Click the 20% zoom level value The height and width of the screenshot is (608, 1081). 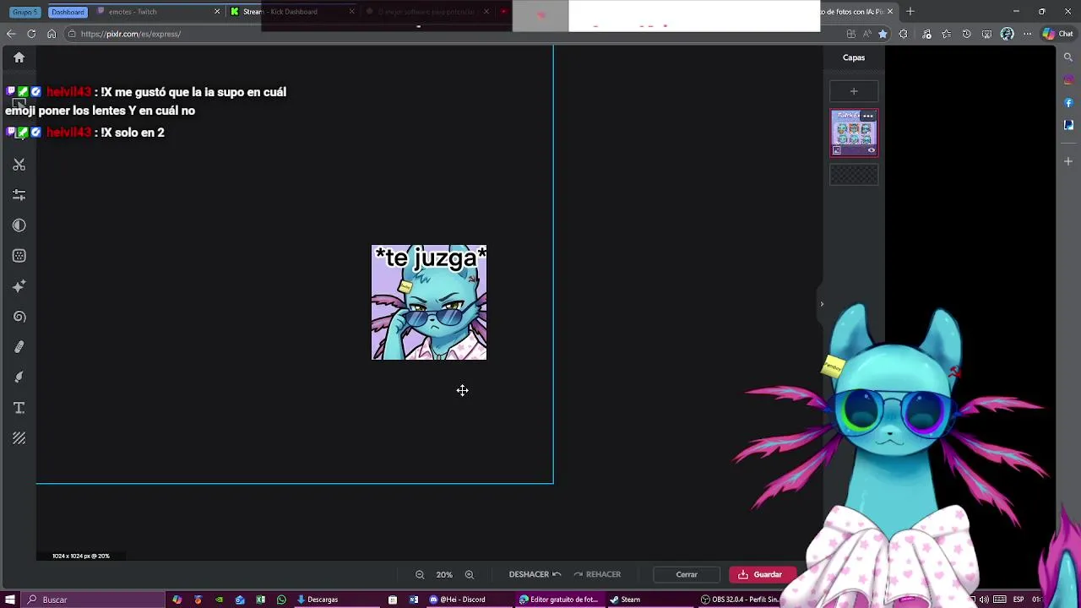444,574
